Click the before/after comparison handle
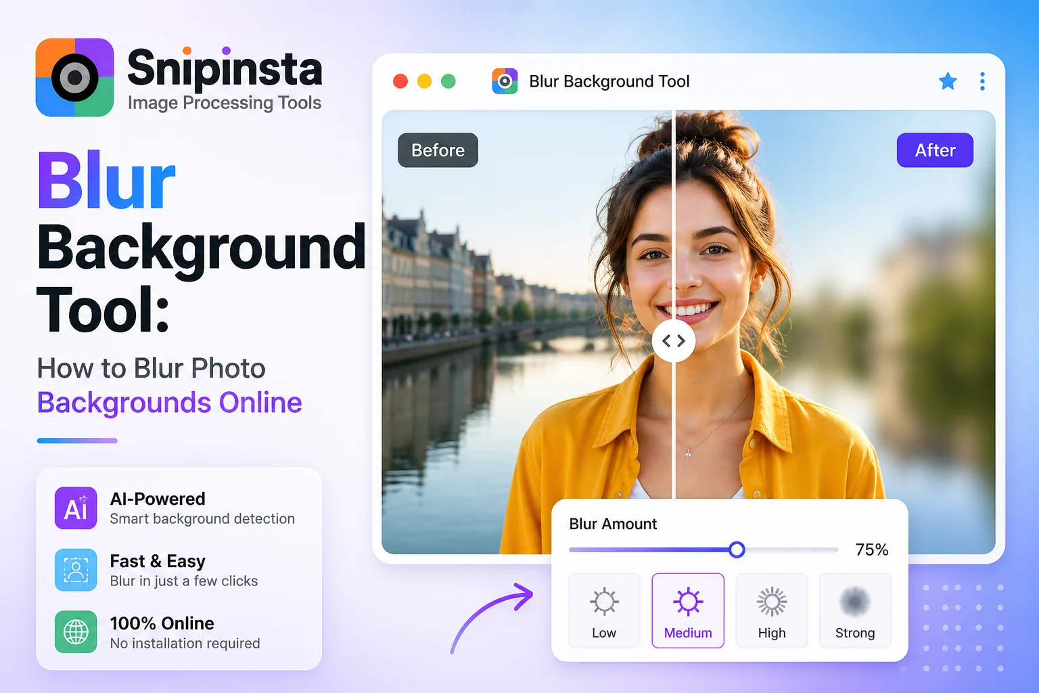The image size is (1039, 693). click(x=674, y=340)
